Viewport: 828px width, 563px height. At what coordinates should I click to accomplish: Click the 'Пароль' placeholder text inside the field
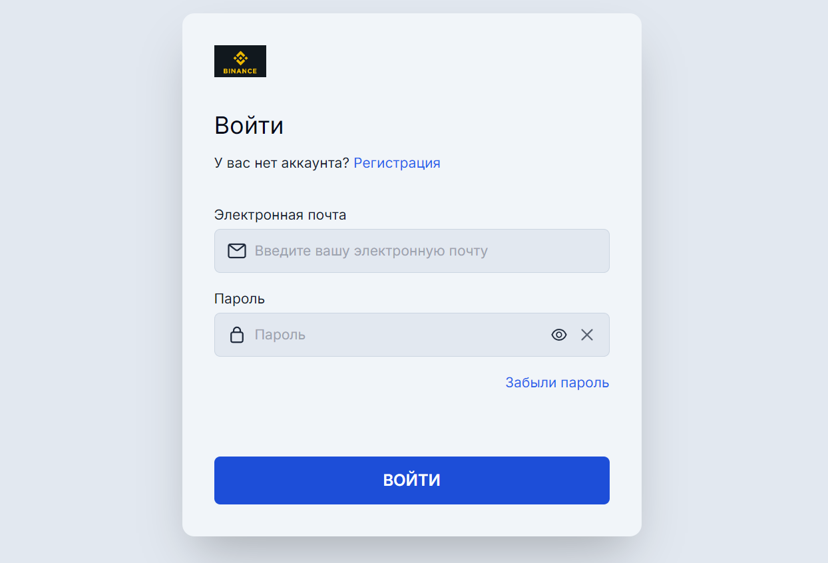[280, 335]
